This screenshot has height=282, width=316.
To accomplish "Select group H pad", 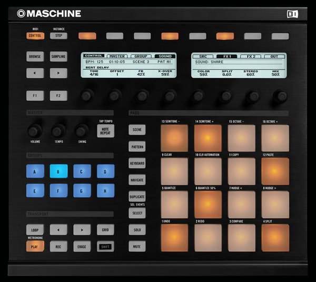I will tap(106, 190).
